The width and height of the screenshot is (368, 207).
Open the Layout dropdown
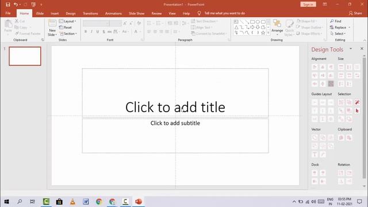pyautogui.click(x=68, y=21)
